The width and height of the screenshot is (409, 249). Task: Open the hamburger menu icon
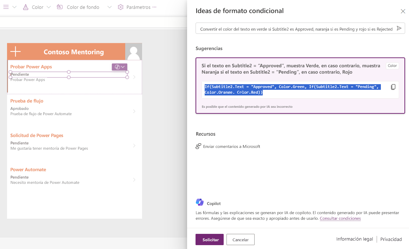coord(6,7)
